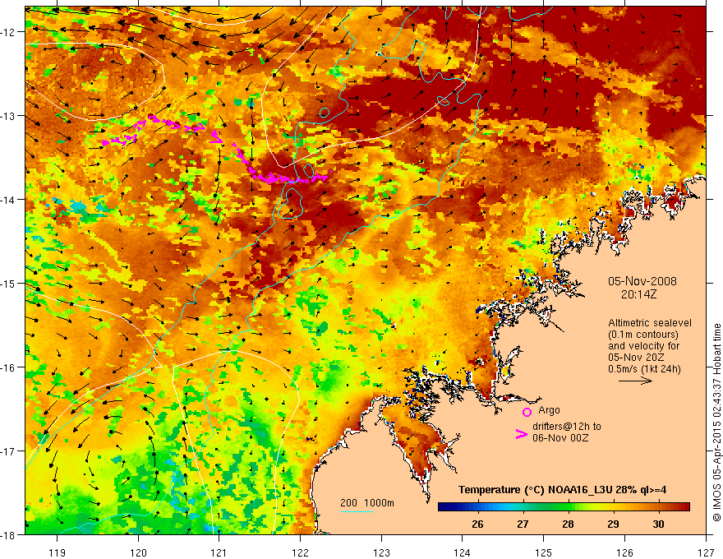
Task: Select the time text 20:14Z
Action: pos(638,293)
